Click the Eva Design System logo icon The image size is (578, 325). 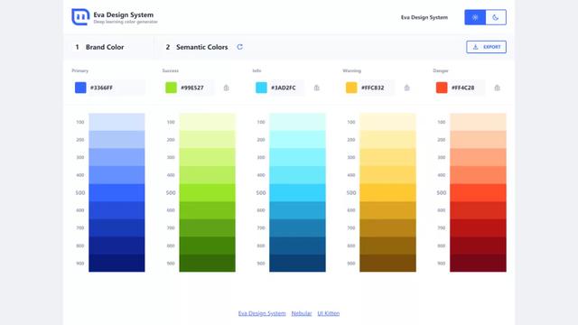click(x=80, y=17)
